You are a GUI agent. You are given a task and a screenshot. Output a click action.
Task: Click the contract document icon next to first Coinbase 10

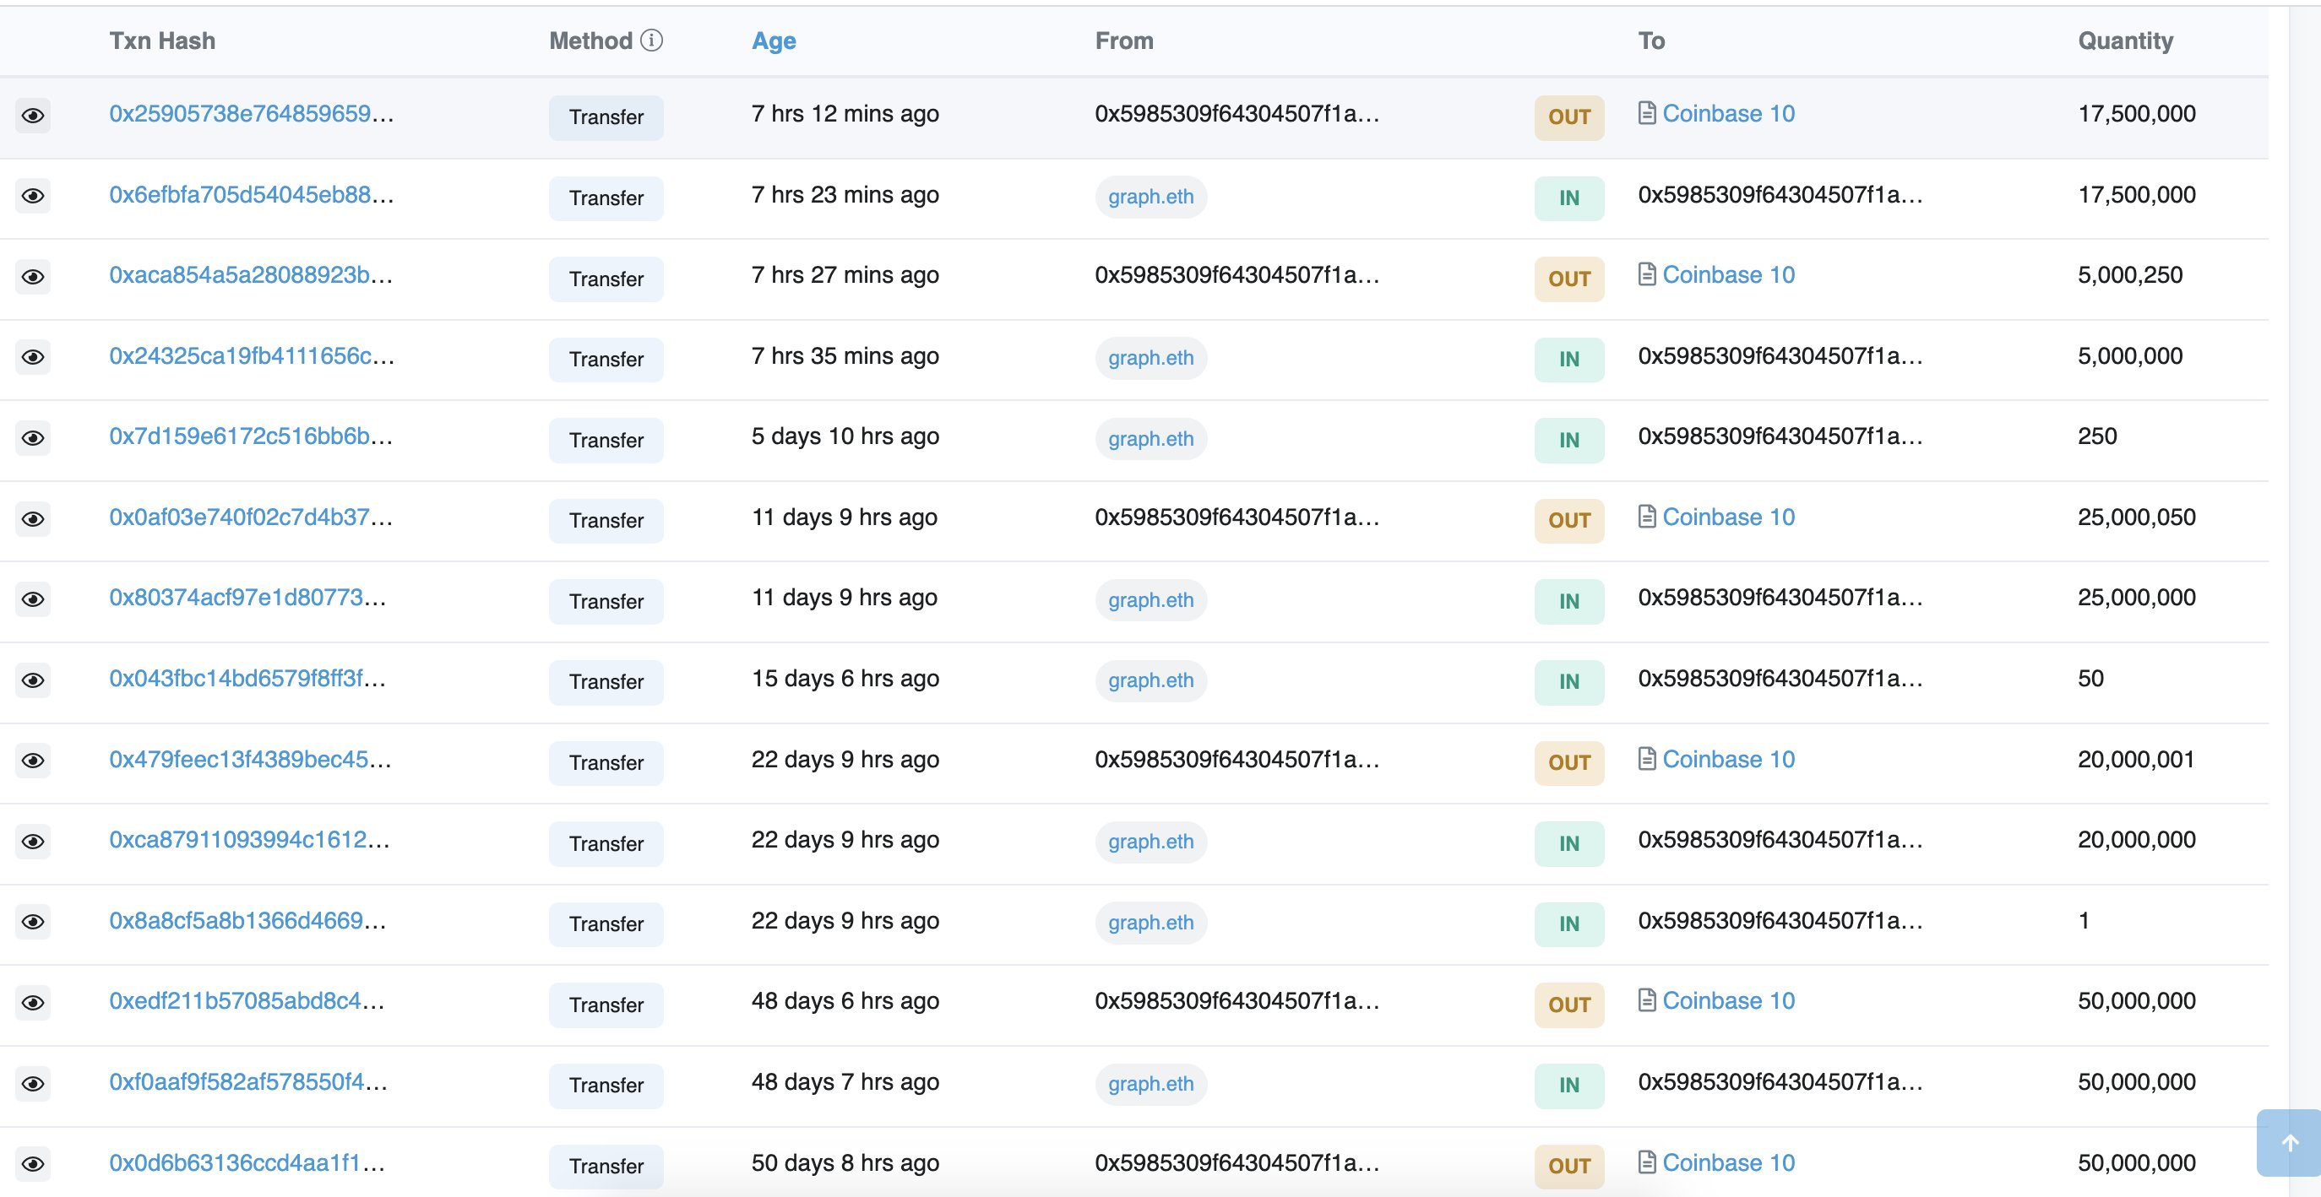pos(1648,112)
